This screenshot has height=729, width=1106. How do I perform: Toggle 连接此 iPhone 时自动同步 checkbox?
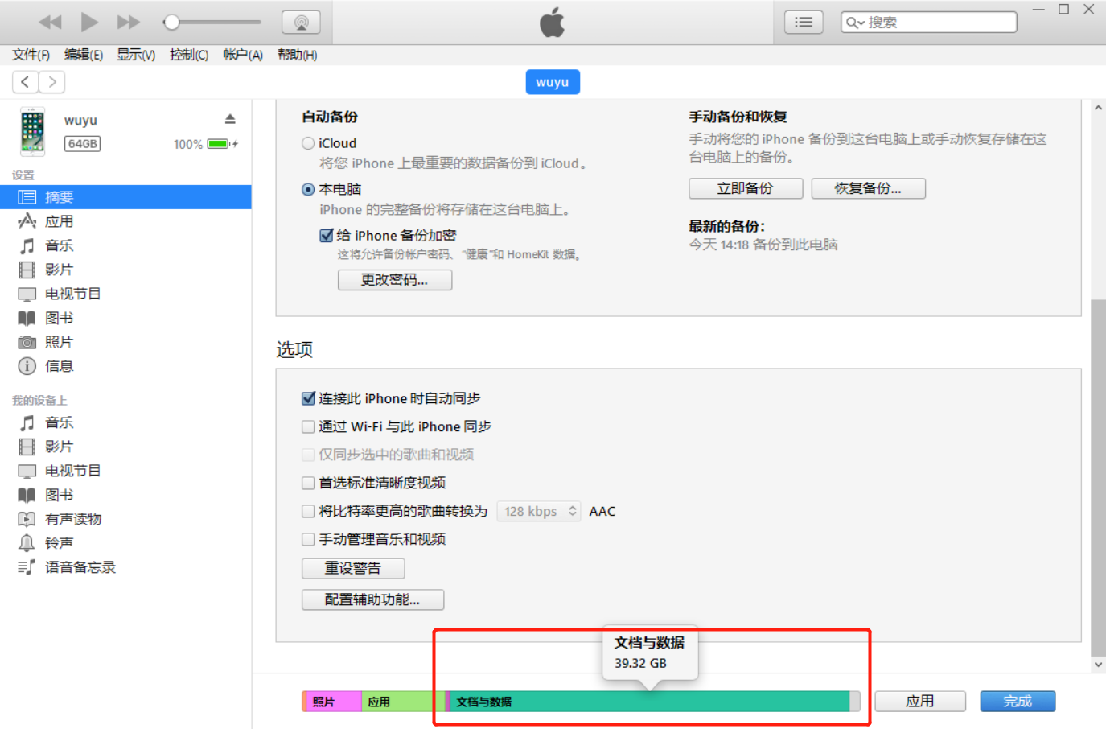tap(308, 398)
